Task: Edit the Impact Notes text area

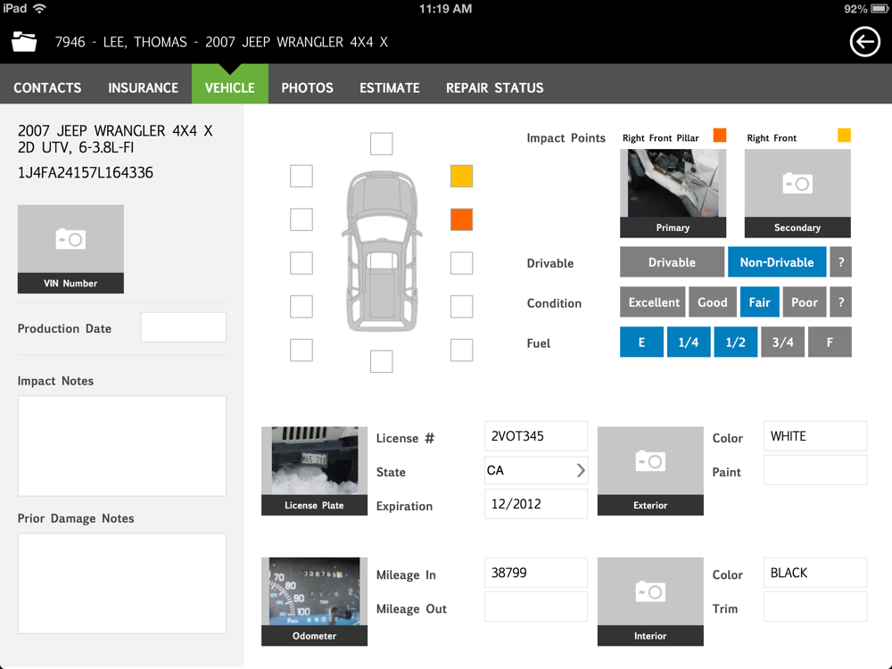Action: point(121,446)
